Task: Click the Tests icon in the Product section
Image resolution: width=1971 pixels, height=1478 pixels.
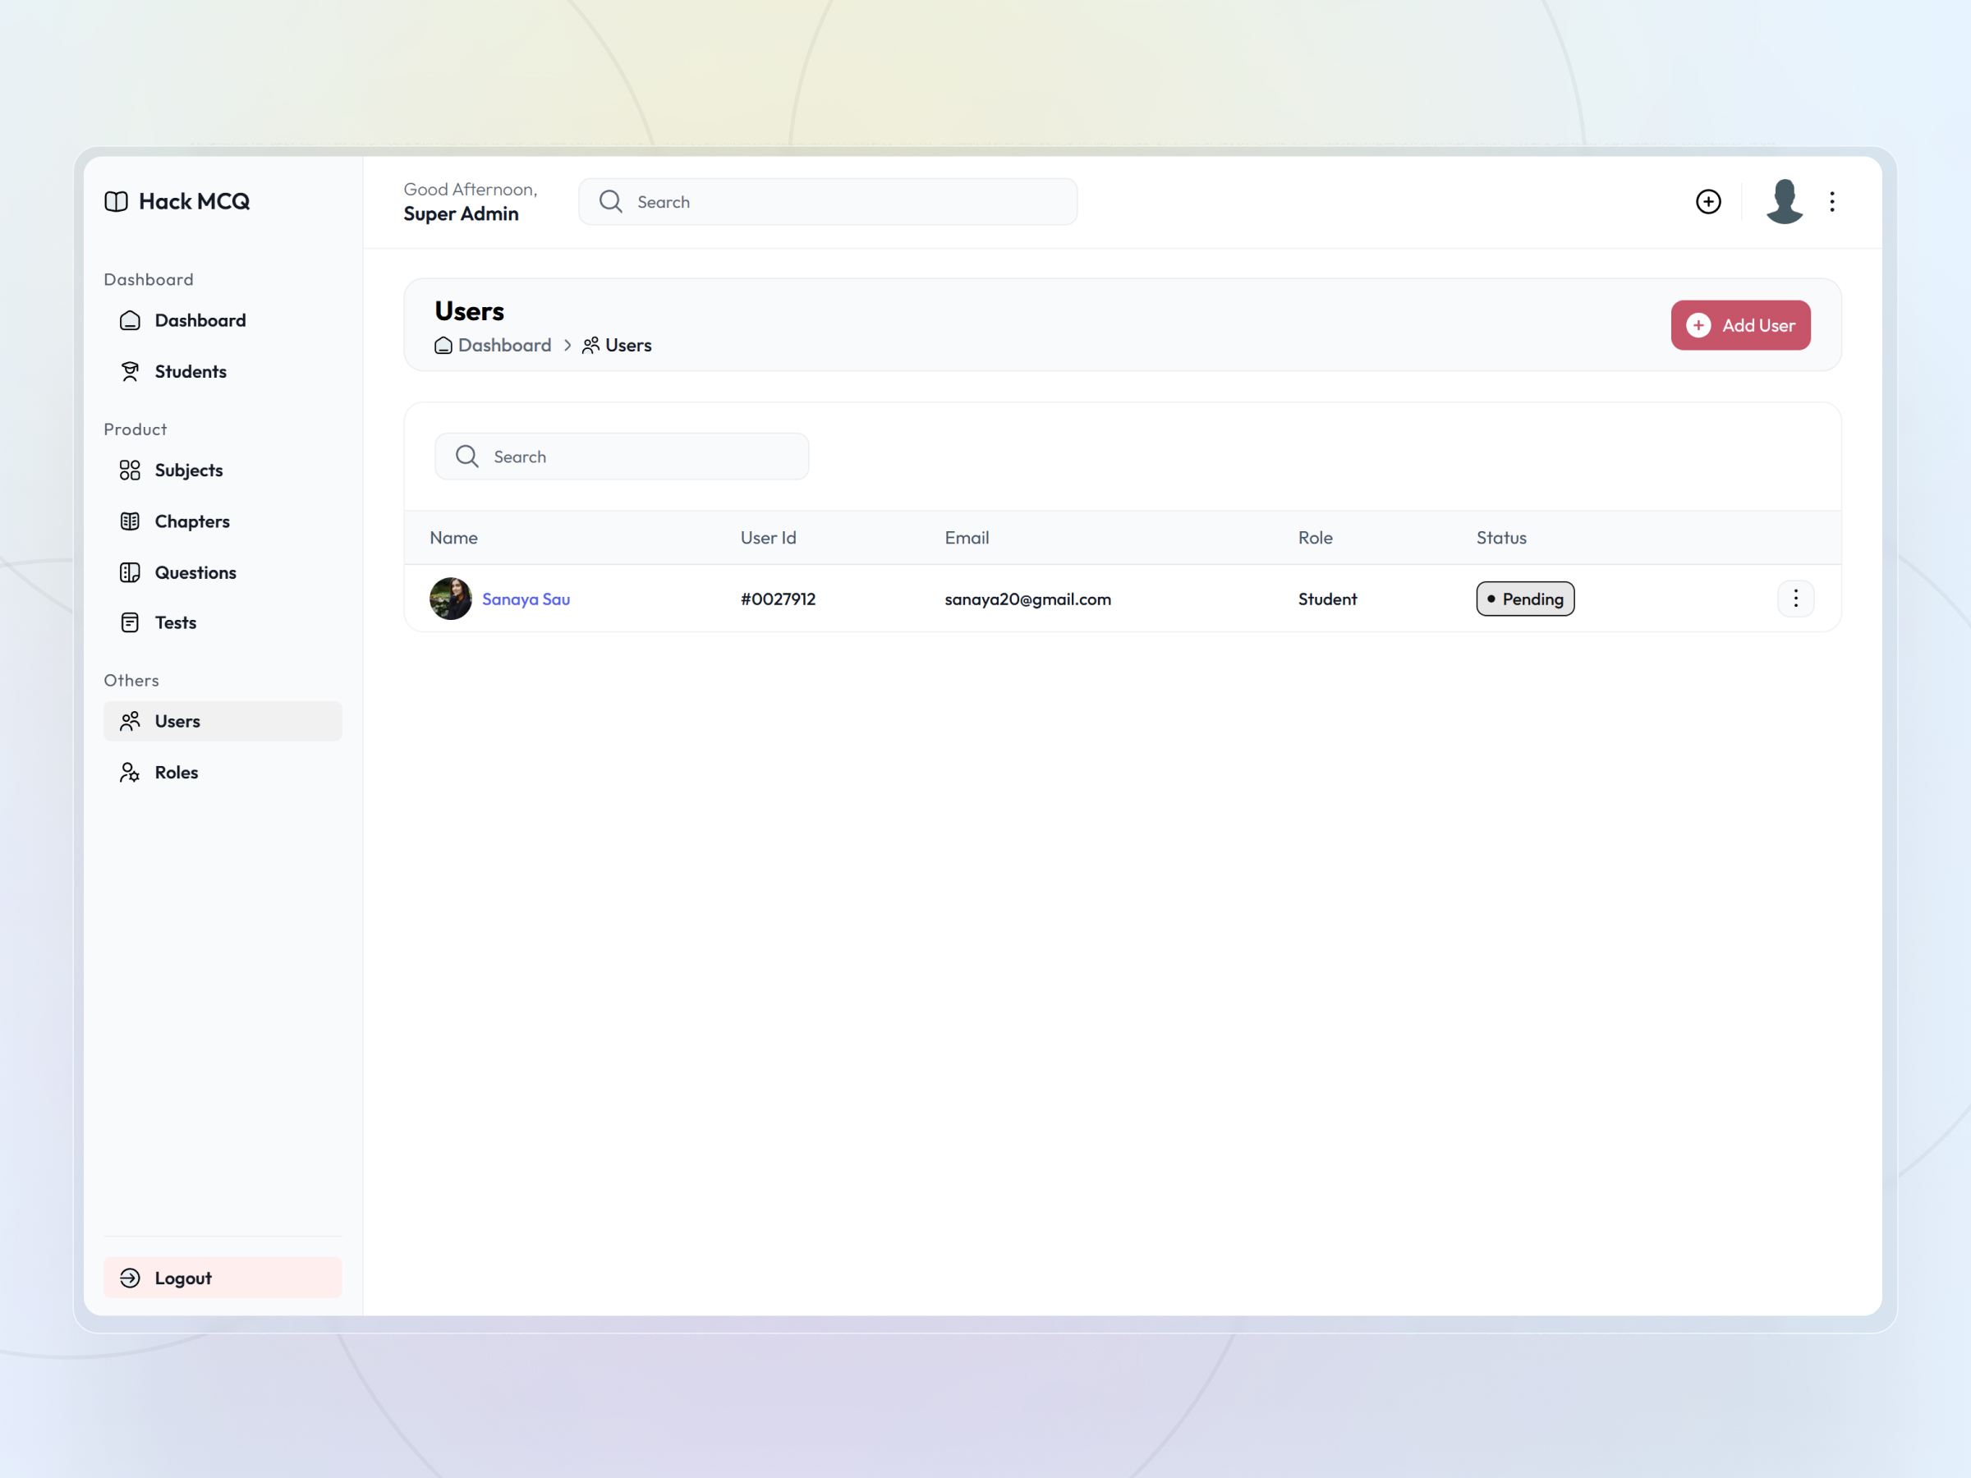Action: pos(130,622)
